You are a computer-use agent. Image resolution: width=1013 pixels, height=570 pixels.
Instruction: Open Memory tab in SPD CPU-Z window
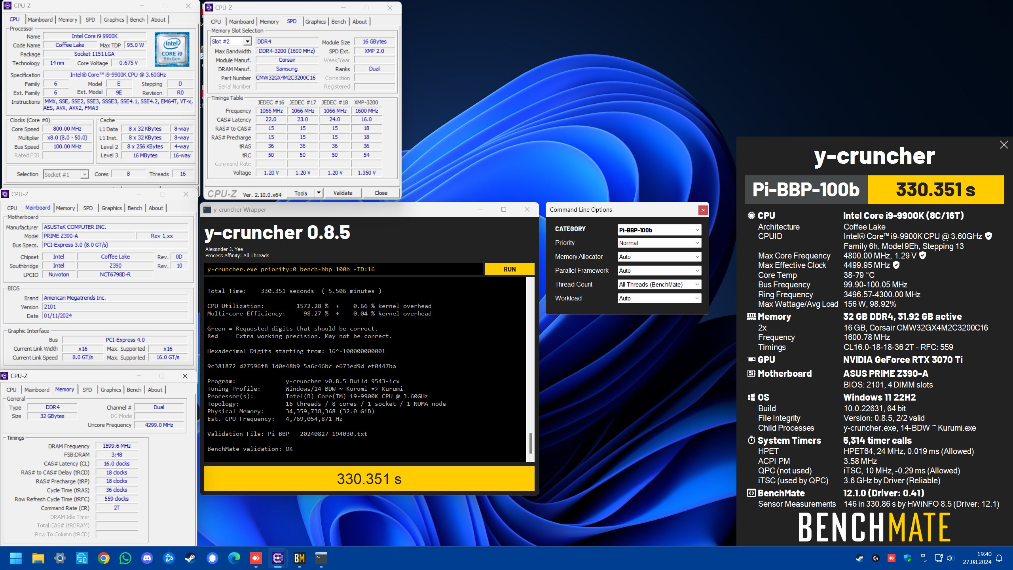point(269,21)
